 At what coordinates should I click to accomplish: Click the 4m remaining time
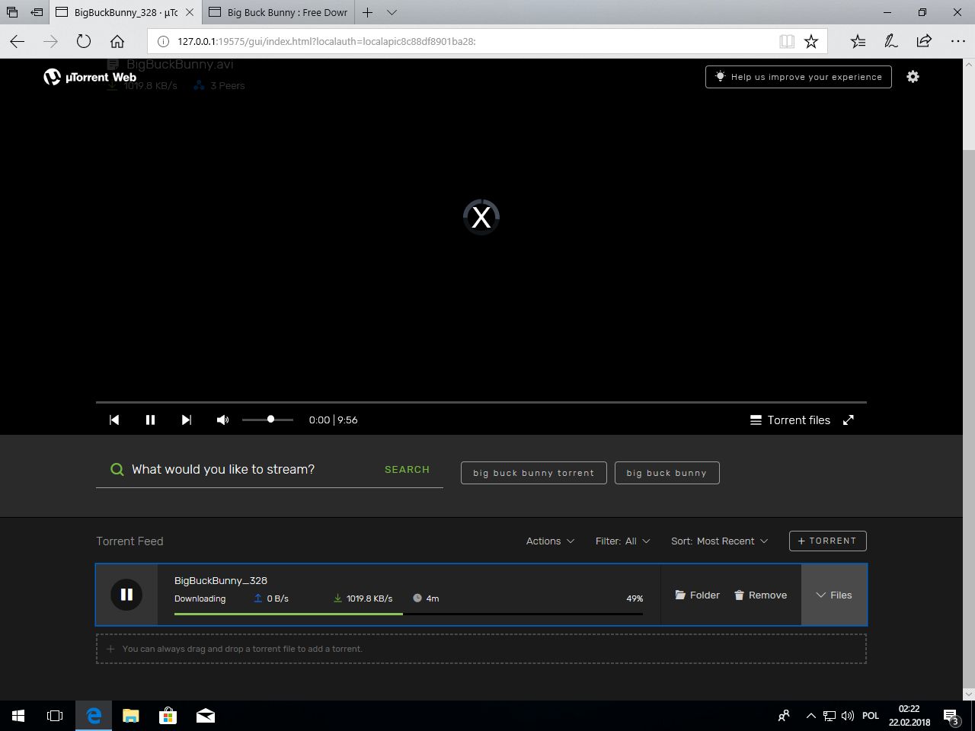(x=426, y=599)
